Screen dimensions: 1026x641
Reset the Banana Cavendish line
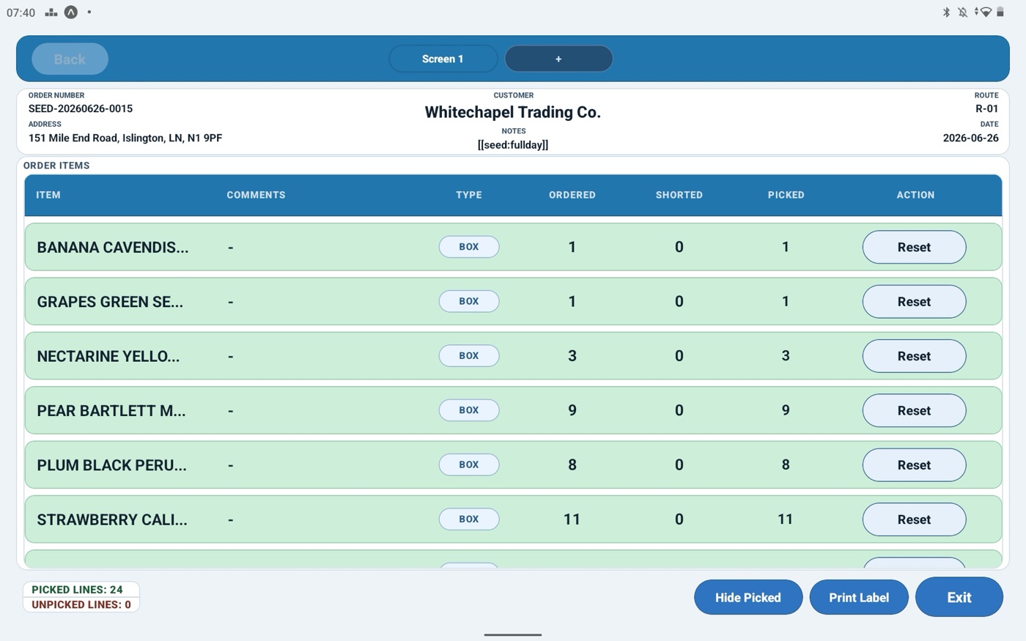click(914, 247)
